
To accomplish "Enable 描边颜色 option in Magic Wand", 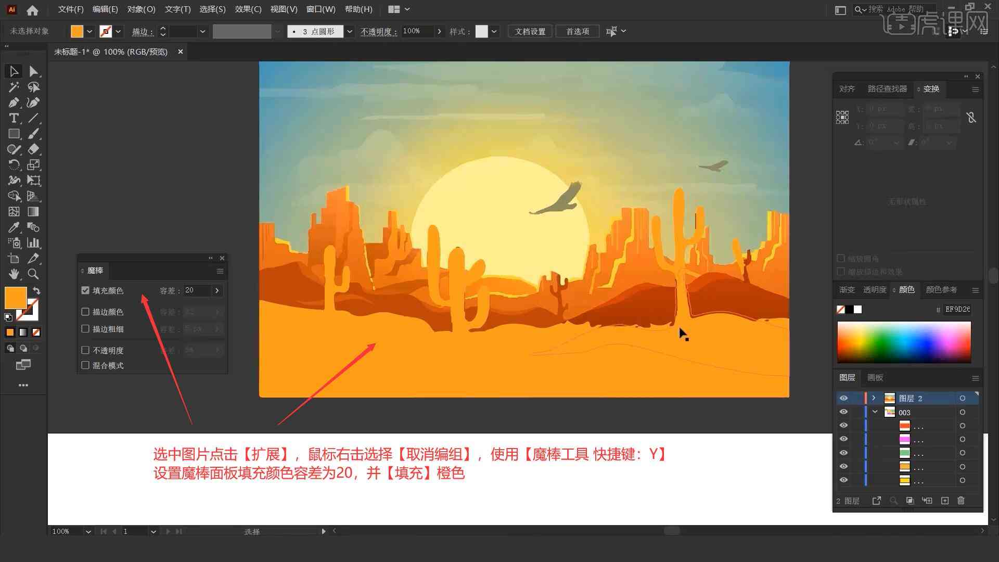I will pos(86,312).
